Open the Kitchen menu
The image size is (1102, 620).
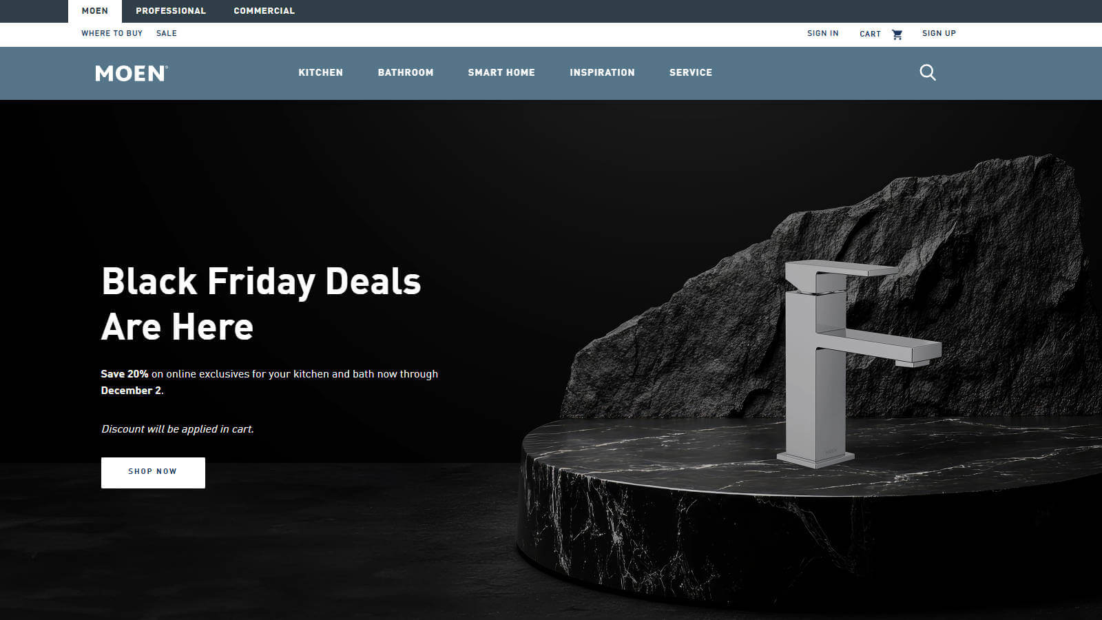[320, 72]
